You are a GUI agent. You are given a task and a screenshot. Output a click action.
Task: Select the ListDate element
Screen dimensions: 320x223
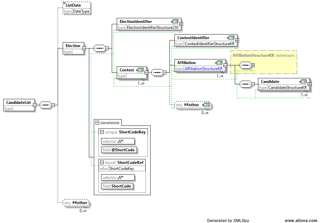click(x=77, y=8)
